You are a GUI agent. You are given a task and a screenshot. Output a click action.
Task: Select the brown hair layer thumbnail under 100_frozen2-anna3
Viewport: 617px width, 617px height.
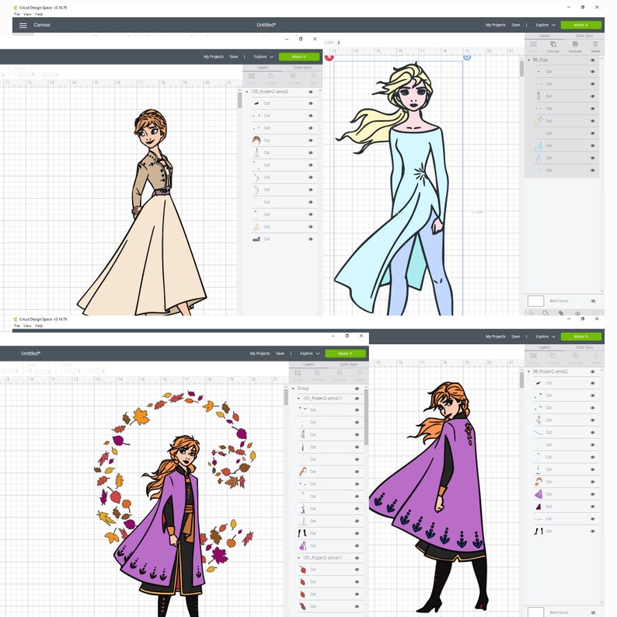click(x=256, y=140)
